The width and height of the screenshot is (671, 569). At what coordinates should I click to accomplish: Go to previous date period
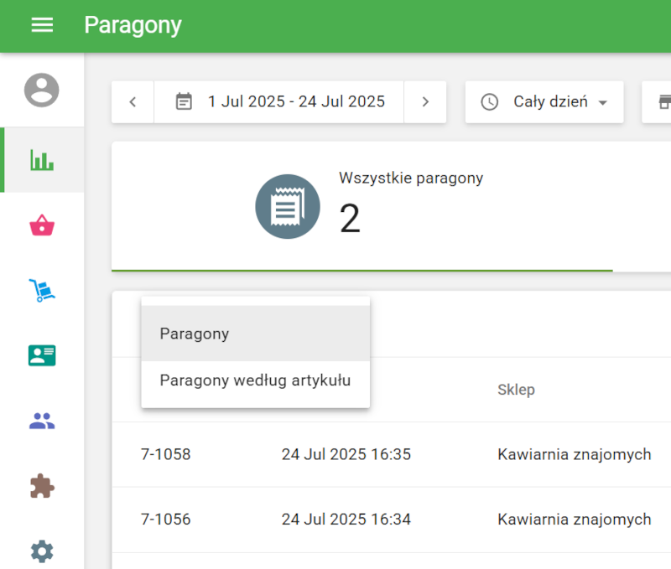point(132,101)
